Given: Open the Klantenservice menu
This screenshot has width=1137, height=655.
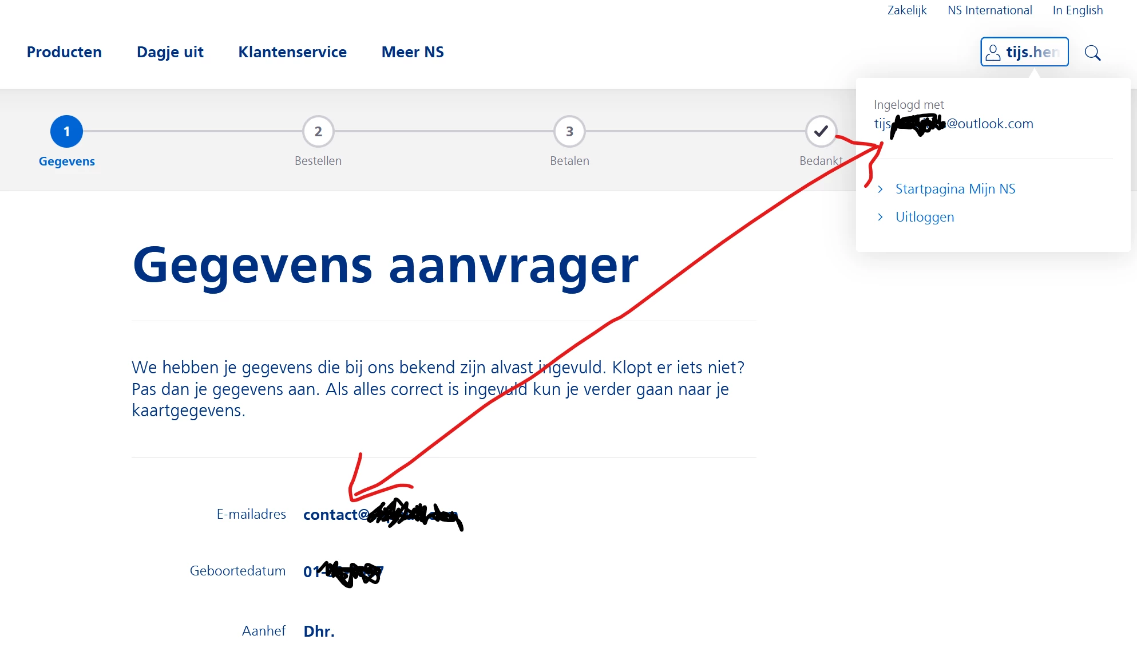Looking at the screenshot, I should coord(292,52).
